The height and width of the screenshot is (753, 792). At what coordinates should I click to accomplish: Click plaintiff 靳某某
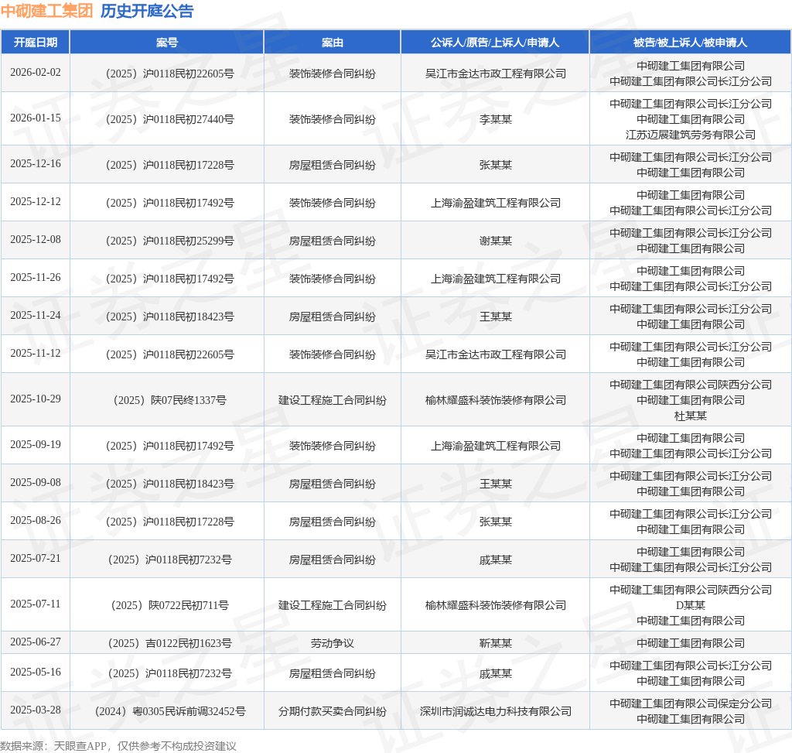coord(496,643)
